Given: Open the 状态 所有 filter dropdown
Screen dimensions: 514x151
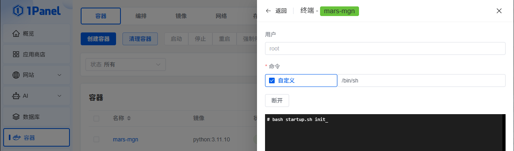Looking at the screenshot, I should pyautogui.click(x=126, y=64).
